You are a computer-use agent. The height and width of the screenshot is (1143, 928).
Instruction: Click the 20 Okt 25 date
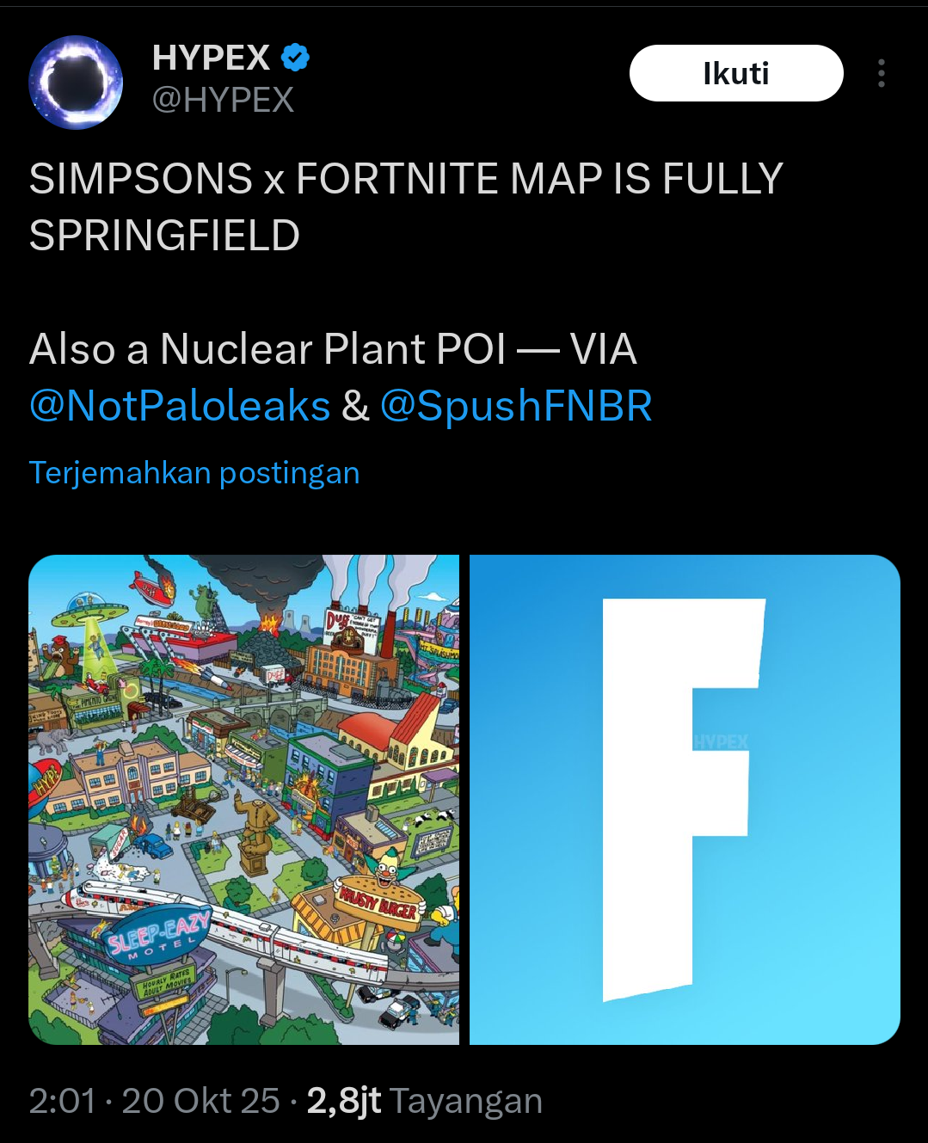[x=200, y=1101]
